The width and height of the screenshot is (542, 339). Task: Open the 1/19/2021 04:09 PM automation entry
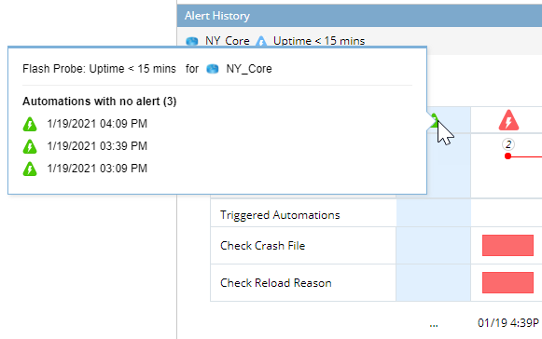tap(97, 124)
